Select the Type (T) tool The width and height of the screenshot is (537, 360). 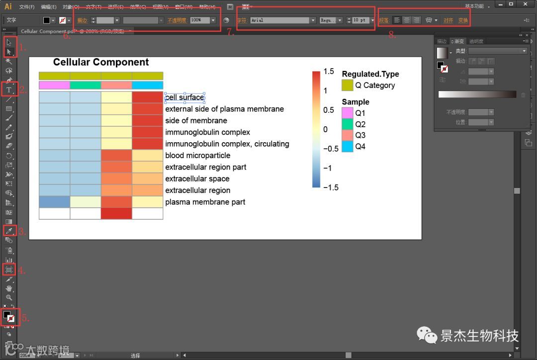pyautogui.click(x=9, y=90)
